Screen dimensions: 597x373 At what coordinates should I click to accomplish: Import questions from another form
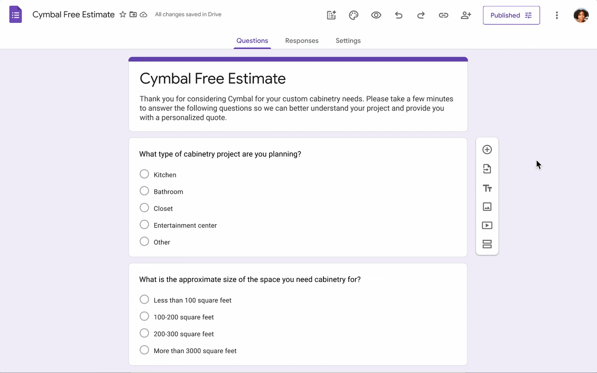click(487, 169)
